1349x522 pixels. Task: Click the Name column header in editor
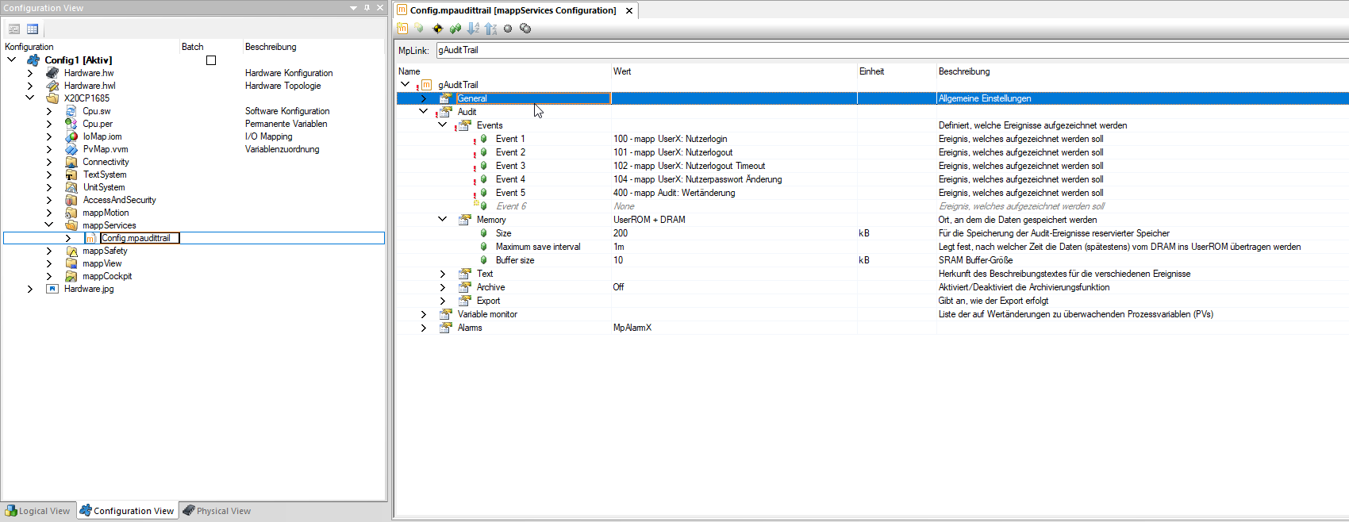point(409,71)
